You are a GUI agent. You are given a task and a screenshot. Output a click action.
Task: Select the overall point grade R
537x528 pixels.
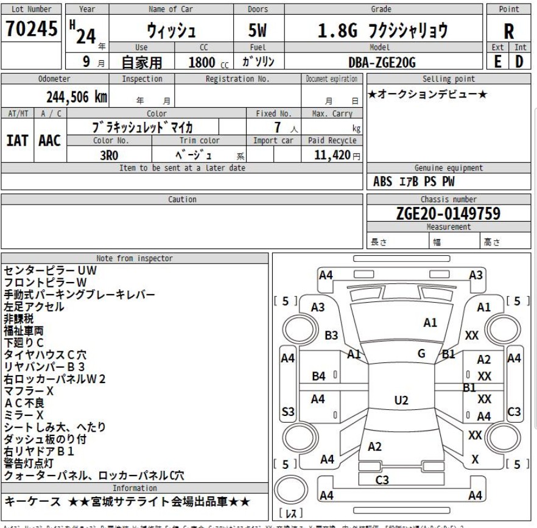coord(509,31)
